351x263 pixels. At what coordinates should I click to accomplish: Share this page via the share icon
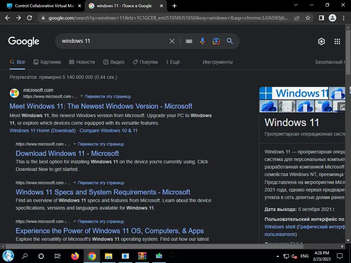click(297, 18)
